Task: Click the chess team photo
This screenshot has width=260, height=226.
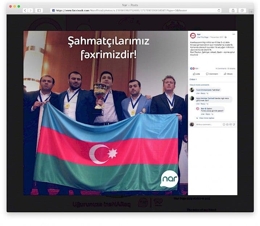Action: click(x=106, y=113)
